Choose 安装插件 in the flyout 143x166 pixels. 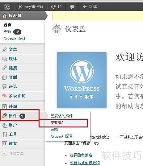(58, 123)
